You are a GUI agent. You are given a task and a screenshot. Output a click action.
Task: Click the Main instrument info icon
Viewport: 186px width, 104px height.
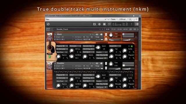click(101, 34)
